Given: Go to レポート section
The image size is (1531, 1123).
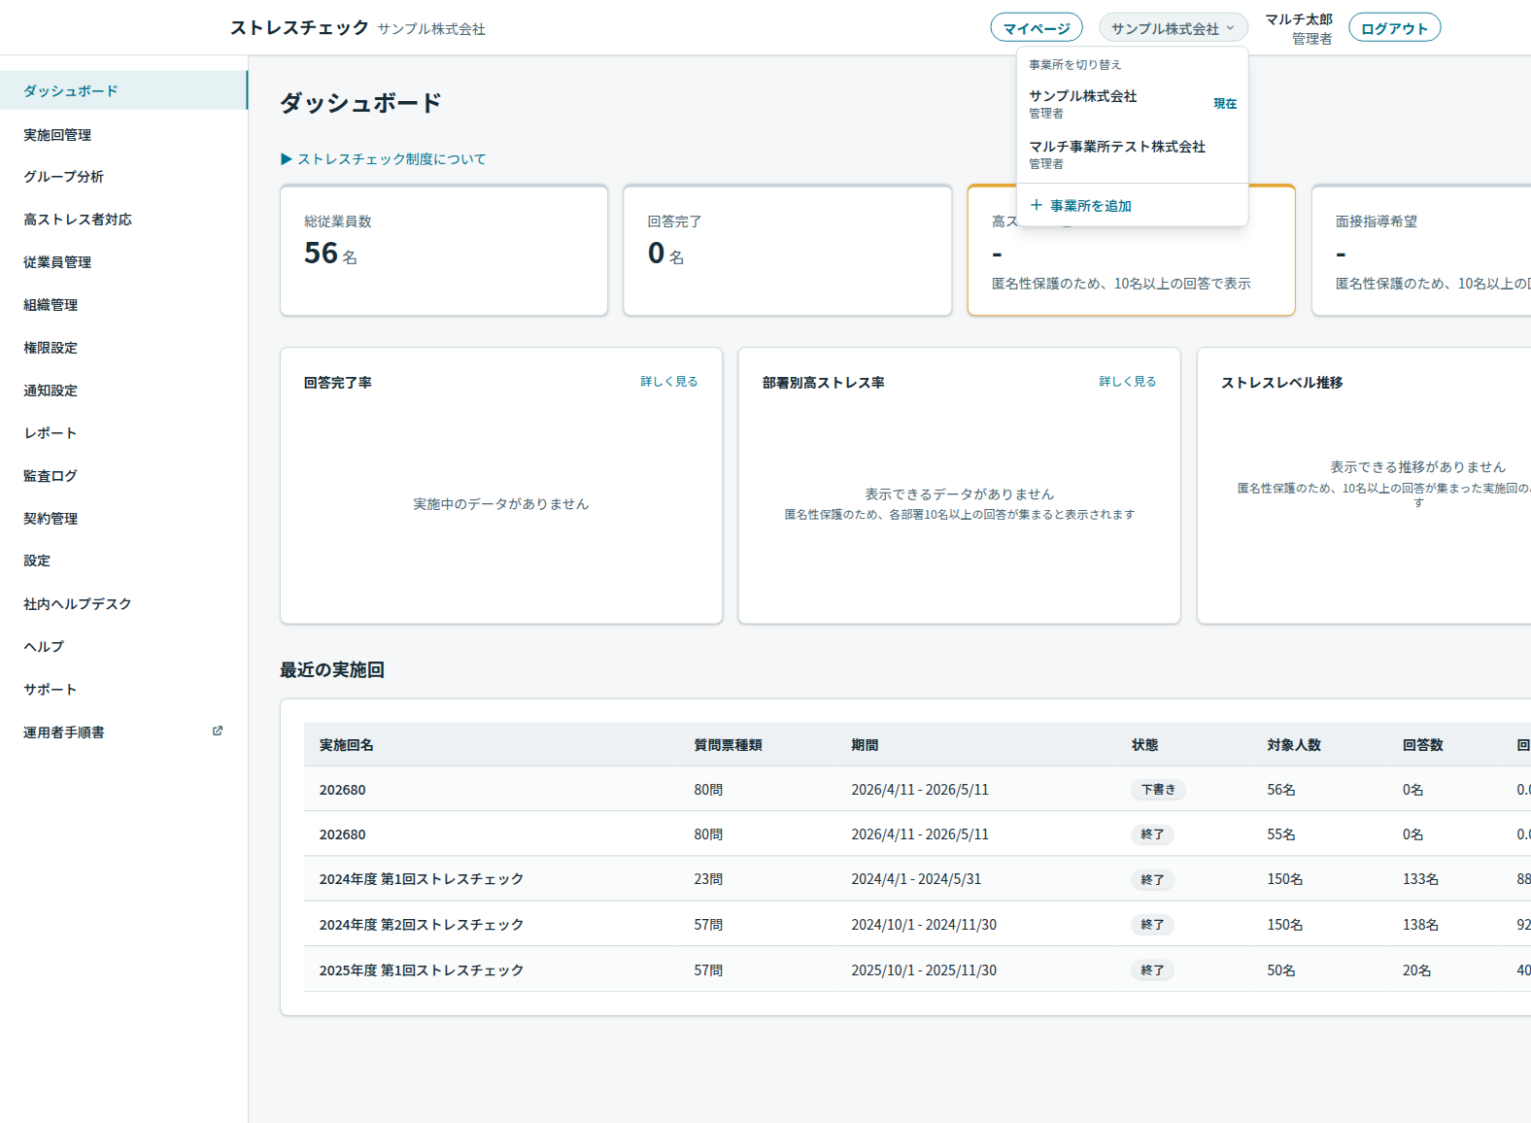Looking at the screenshot, I should click(x=123, y=433).
